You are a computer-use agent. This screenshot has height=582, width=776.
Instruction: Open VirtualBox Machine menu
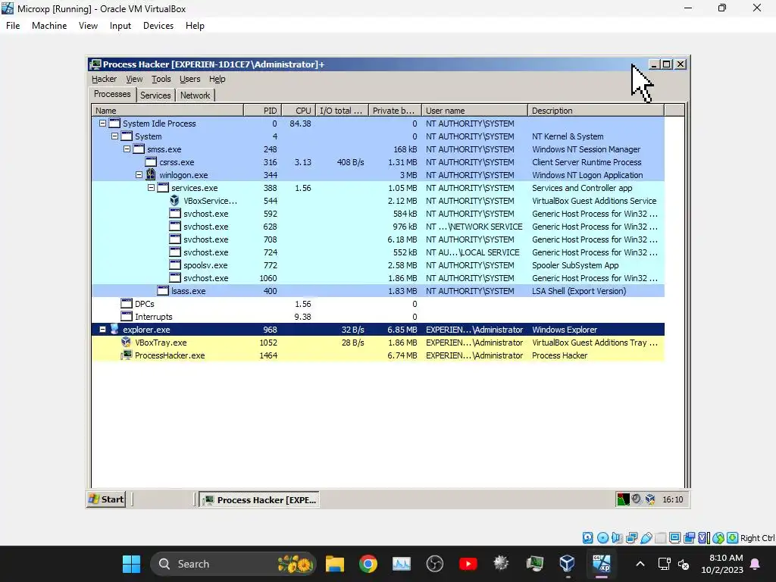point(49,26)
